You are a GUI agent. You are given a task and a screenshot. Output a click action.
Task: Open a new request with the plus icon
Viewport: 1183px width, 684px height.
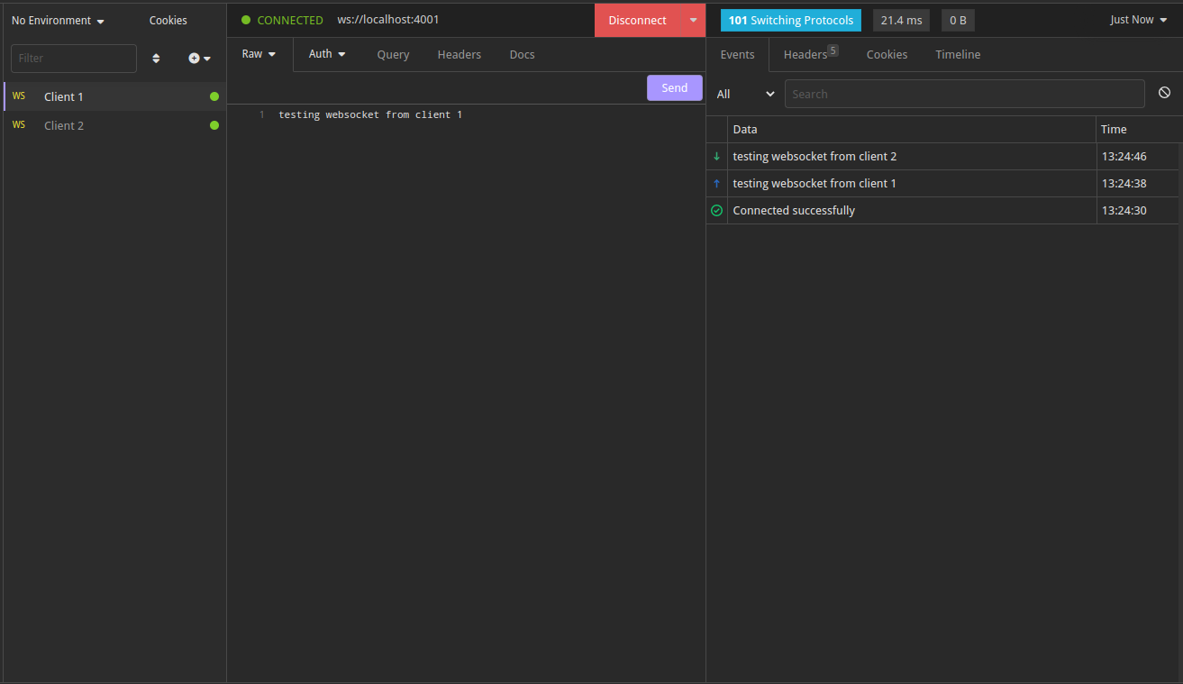point(194,58)
